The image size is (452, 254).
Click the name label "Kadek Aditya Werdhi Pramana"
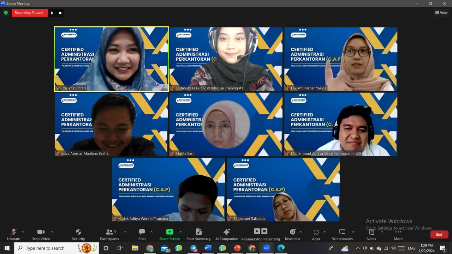pos(143,219)
